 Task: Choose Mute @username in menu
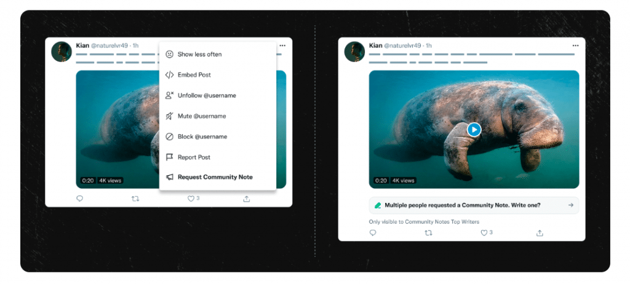tap(201, 116)
